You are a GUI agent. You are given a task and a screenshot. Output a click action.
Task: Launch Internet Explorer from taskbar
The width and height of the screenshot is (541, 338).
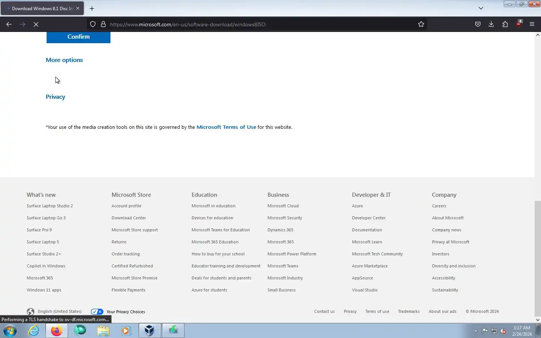click(34, 331)
